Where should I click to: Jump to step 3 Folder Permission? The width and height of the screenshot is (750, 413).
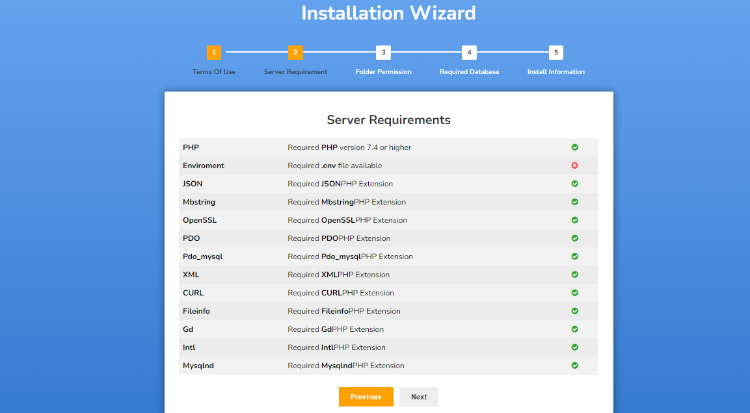tap(383, 53)
